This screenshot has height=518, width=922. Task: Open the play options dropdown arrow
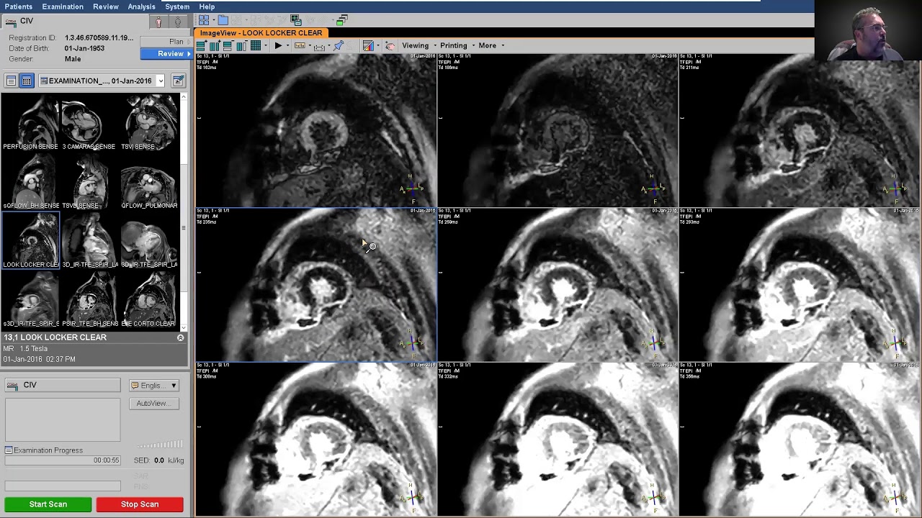(x=288, y=45)
